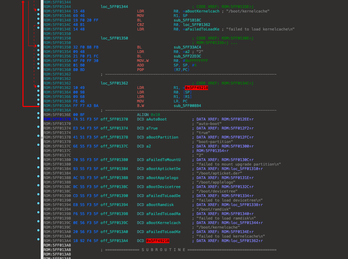Open sub_5FF22D3C from the BL instruction
Viewport: 348px width, 259px height.
click(x=187, y=56)
